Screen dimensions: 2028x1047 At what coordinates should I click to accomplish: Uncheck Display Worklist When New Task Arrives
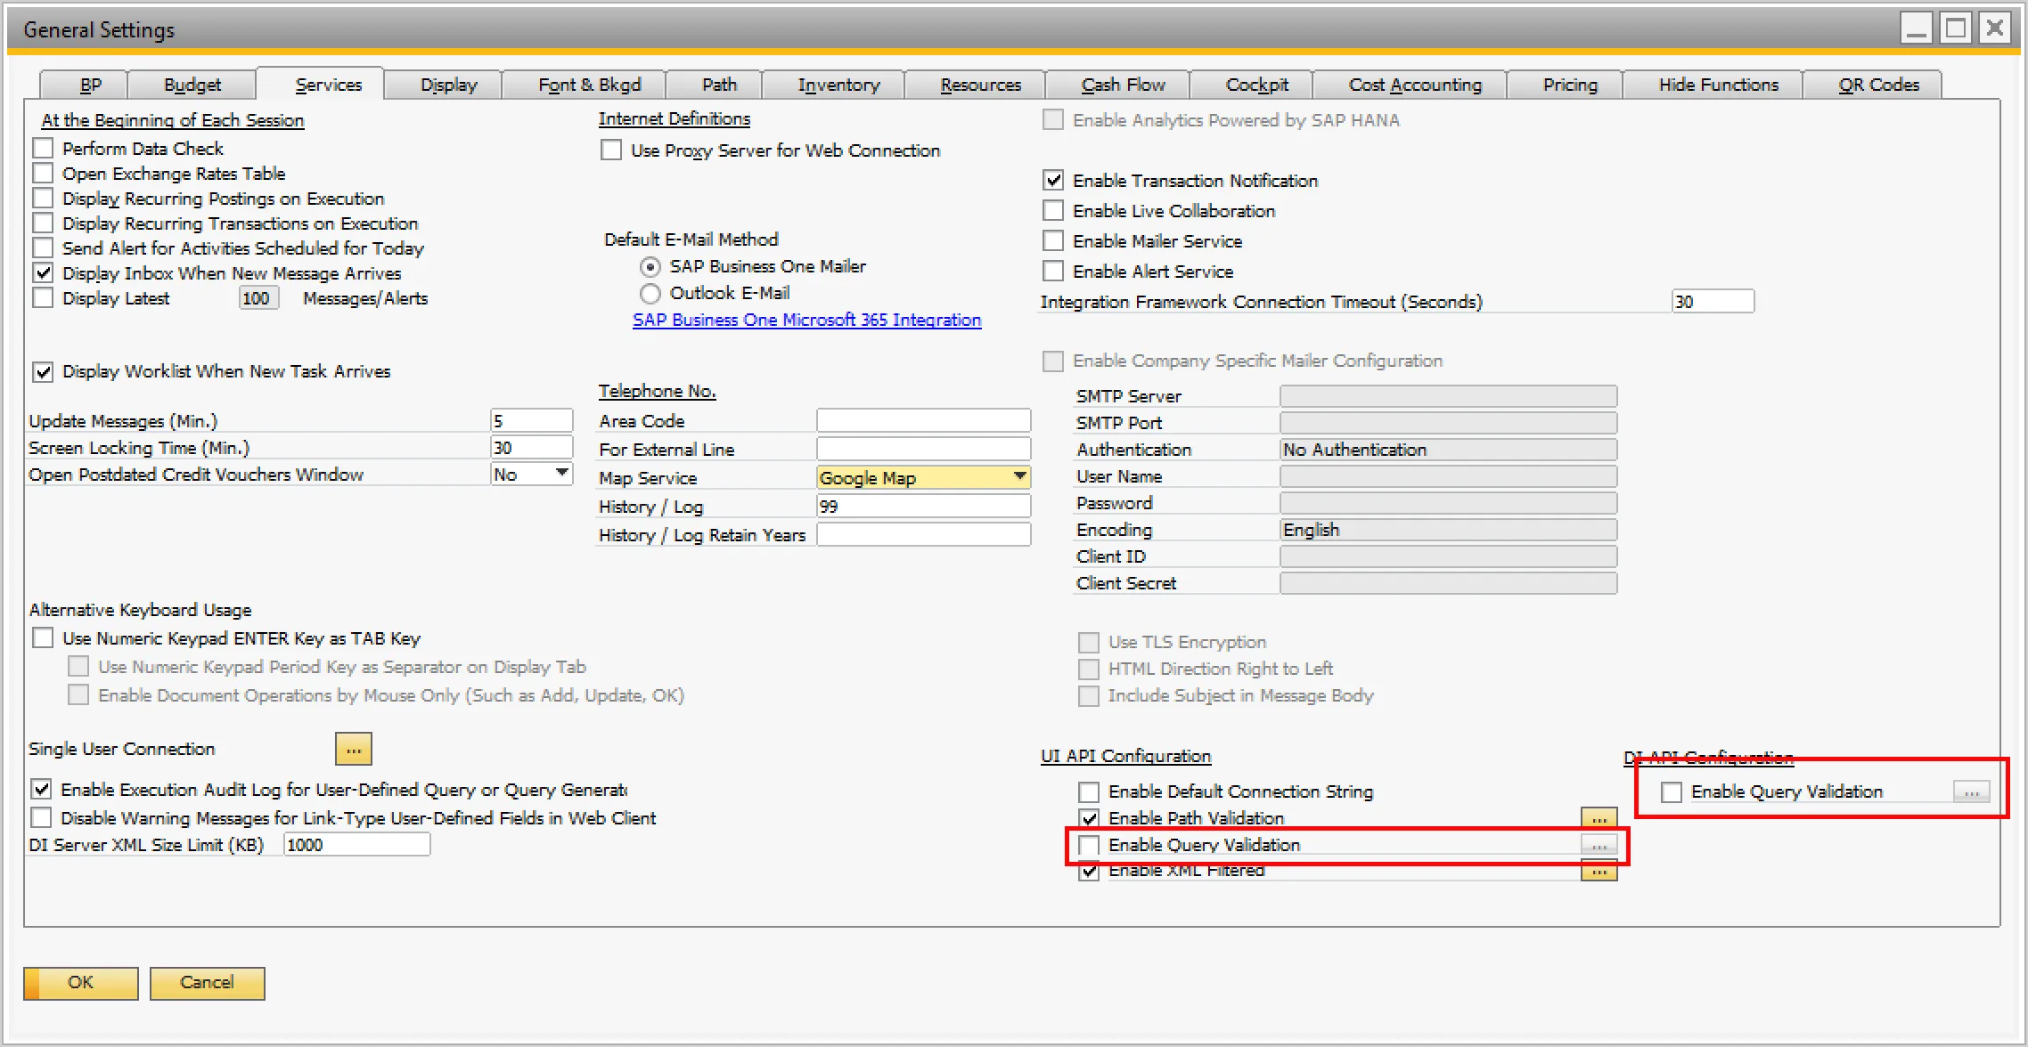click(x=43, y=371)
